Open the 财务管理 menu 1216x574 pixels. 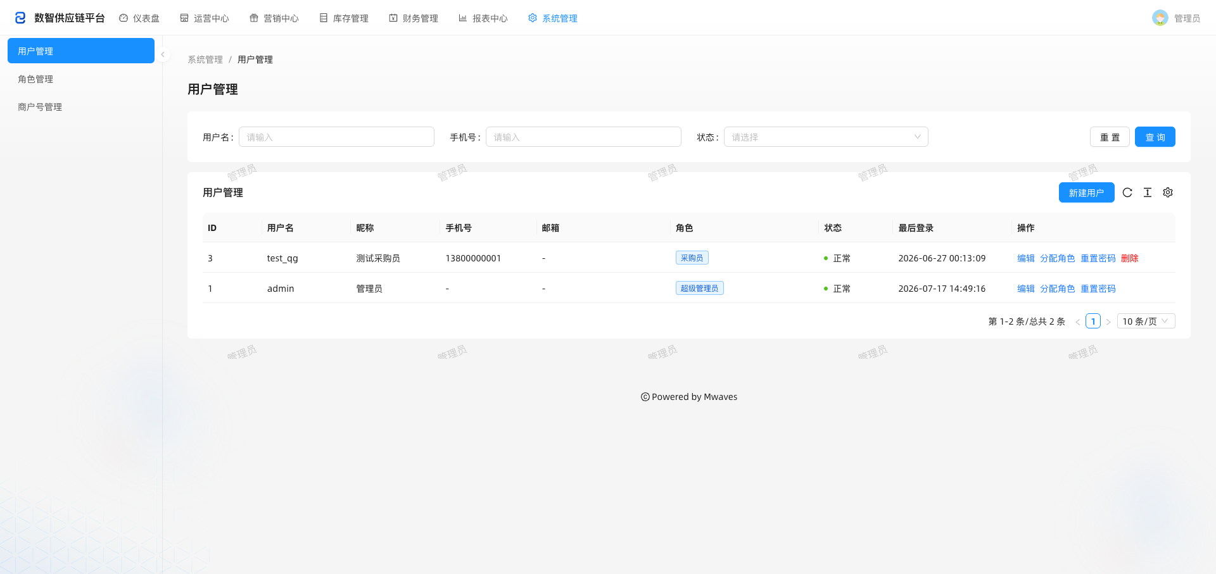tap(414, 18)
